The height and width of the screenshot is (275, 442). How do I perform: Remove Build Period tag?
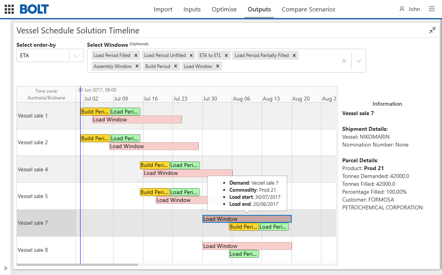[x=175, y=66]
